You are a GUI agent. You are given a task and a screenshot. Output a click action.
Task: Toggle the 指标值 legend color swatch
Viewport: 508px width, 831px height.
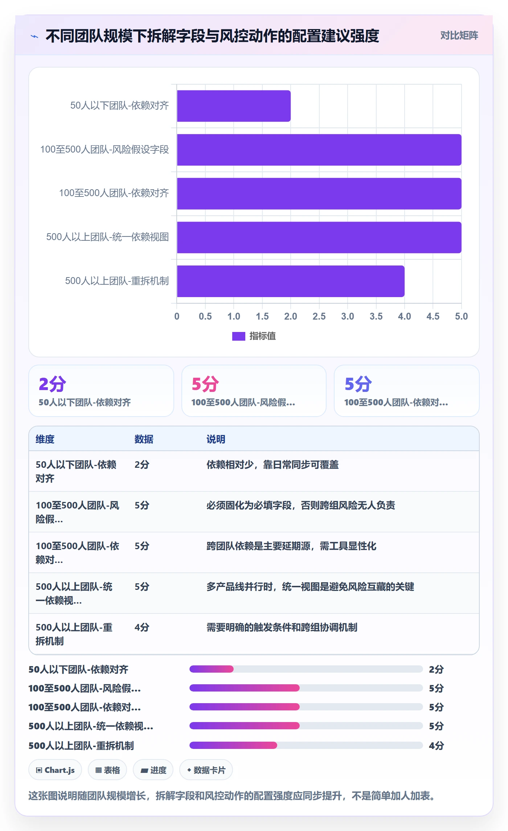[x=238, y=336]
